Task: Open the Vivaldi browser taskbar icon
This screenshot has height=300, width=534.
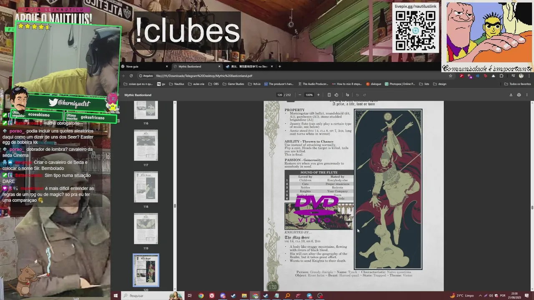Action: (x=212, y=296)
